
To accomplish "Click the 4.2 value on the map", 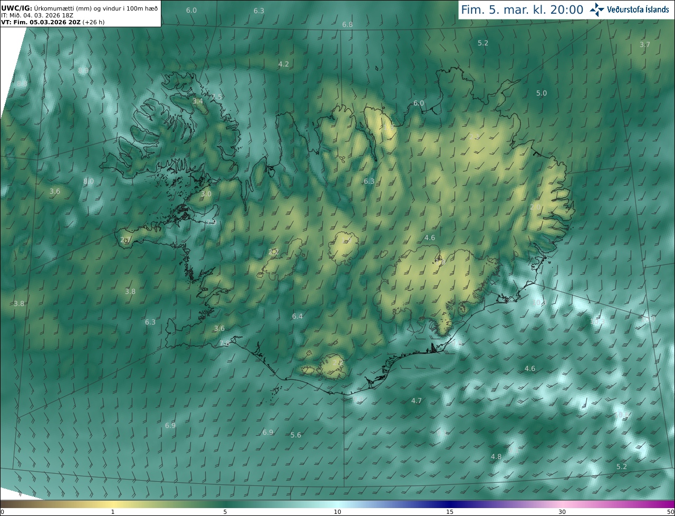I will click(284, 64).
